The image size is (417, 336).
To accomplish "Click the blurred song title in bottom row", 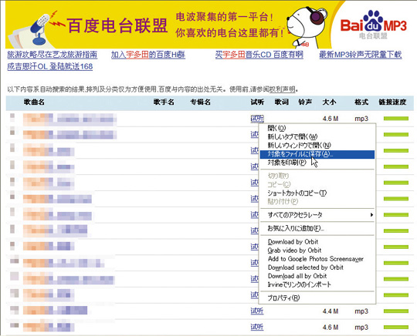I will 49,327.
